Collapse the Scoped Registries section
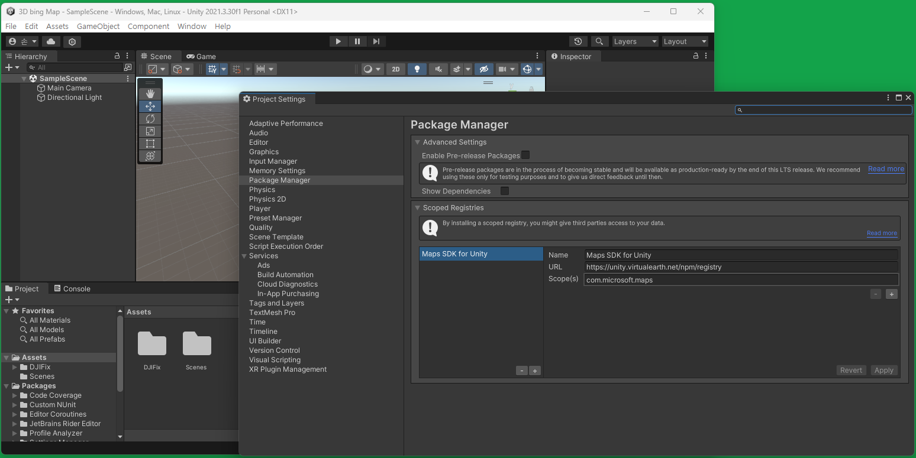This screenshot has width=916, height=458. point(417,208)
